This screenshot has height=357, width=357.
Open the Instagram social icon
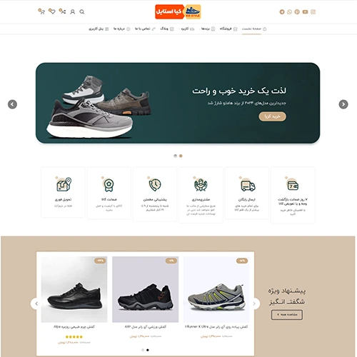point(313,12)
